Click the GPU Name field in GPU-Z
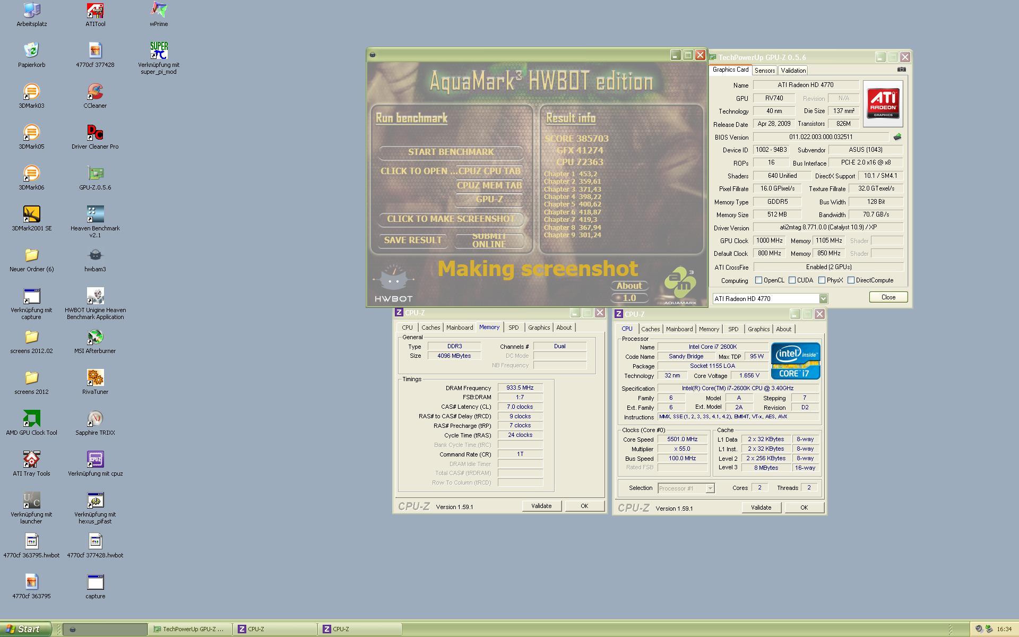The width and height of the screenshot is (1019, 637). tap(806, 85)
